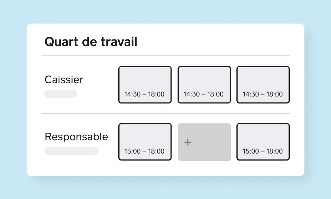Click the Responsable role label
Viewport: 331px width, 199px height.
pos(76,137)
